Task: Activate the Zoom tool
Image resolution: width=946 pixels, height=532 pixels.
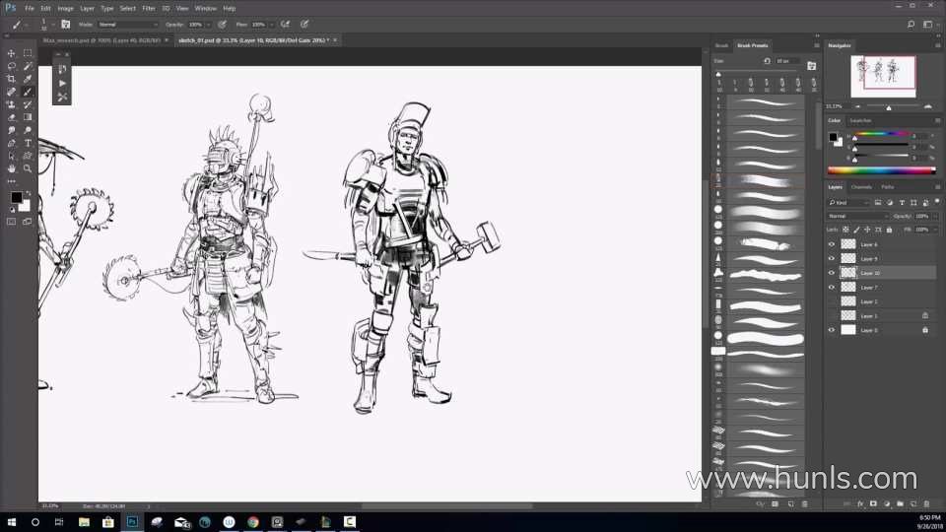Action: (28, 168)
